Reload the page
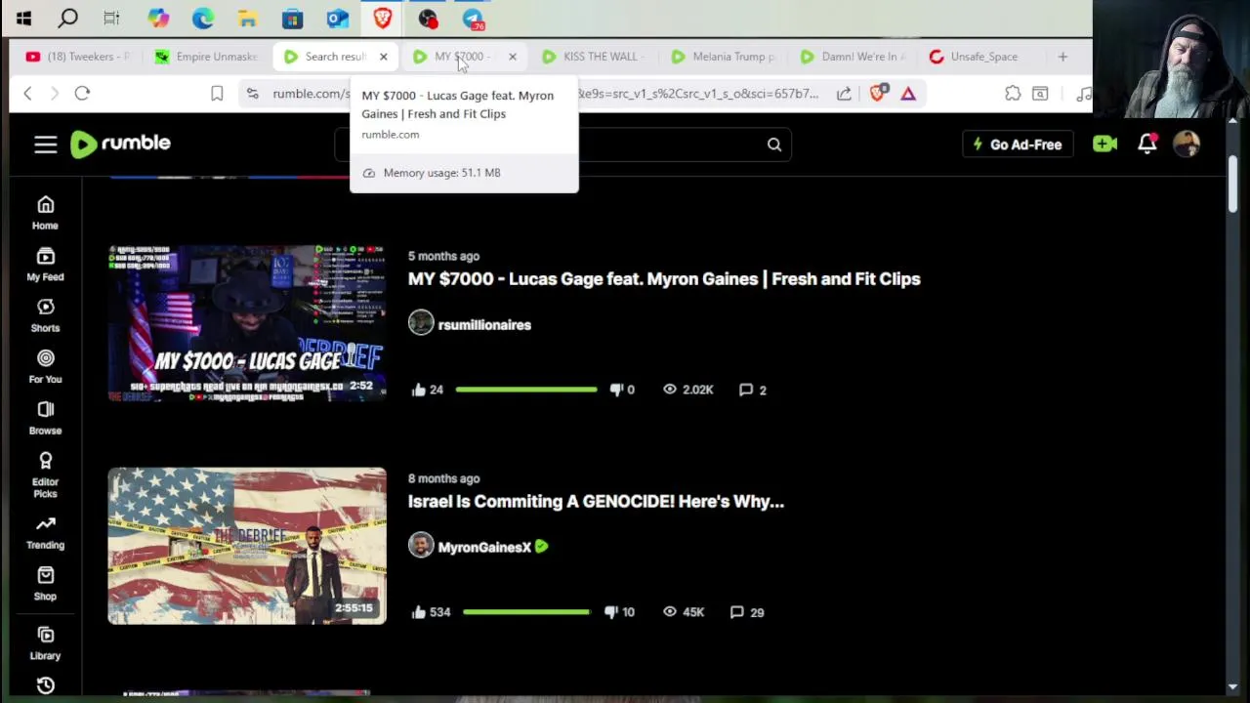Image resolution: width=1250 pixels, height=703 pixels. [82, 94]
